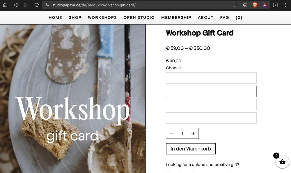Open the floating shopping basket icon
Screen dimensions: 291x173
coord(282,162)
